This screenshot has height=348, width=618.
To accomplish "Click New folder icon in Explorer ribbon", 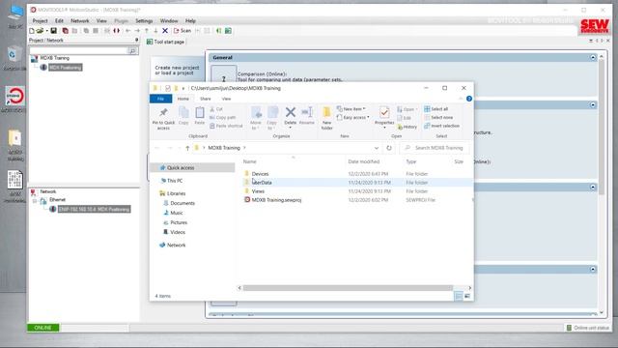I will [326, 113].
